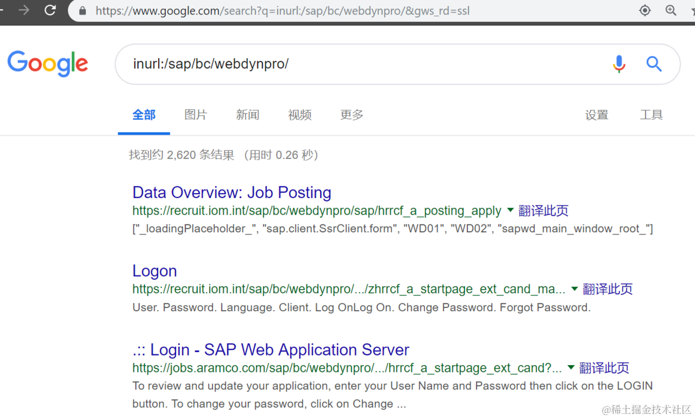Expand dropdown arrow next to hrrcf_a_posting_apply URL
The height and width of the screenshot is (419, 695).
coord(510,210)
